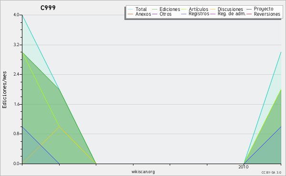
Task: Click the Total legend entry
Action: tap(141, 9)
